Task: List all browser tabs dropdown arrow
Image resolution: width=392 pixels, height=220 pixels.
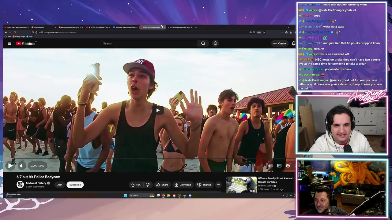Action: 288,27
